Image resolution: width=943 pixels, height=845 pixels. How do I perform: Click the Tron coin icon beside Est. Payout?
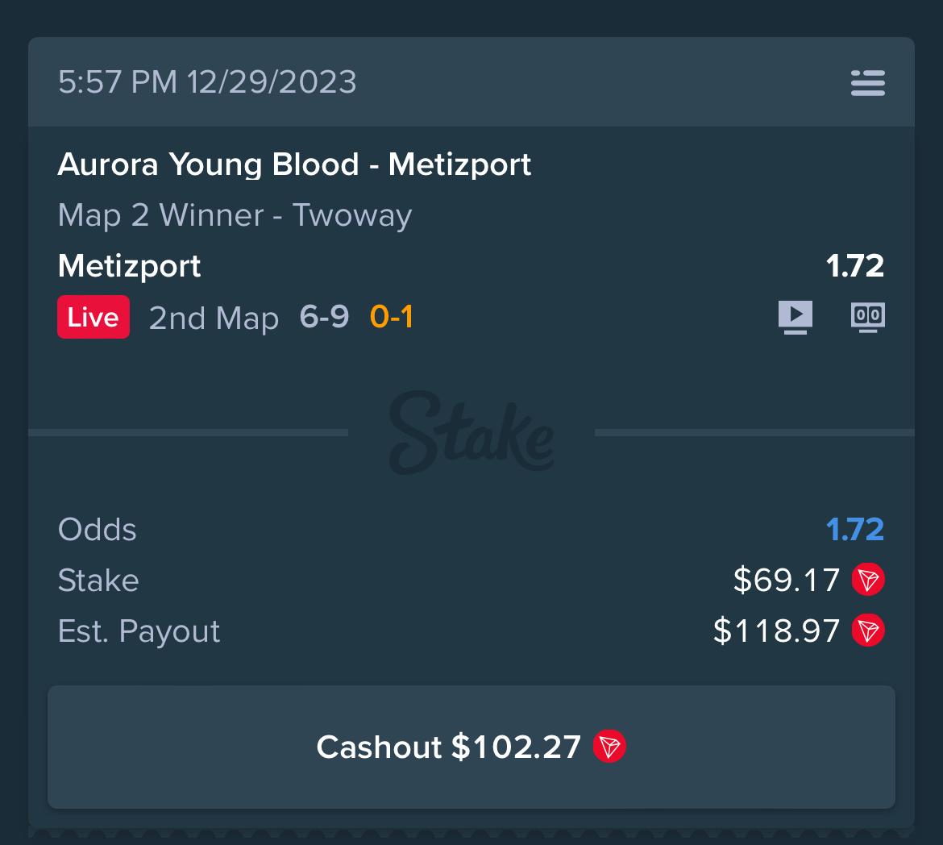[x=868, y=631]
